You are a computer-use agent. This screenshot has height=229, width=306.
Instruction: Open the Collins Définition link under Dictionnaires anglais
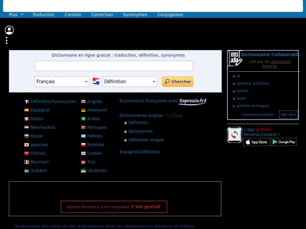pyautogui.click(x=139, y=123)
